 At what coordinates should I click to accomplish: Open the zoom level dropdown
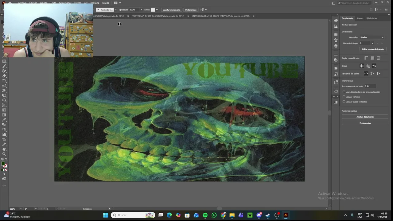point(21,209)
